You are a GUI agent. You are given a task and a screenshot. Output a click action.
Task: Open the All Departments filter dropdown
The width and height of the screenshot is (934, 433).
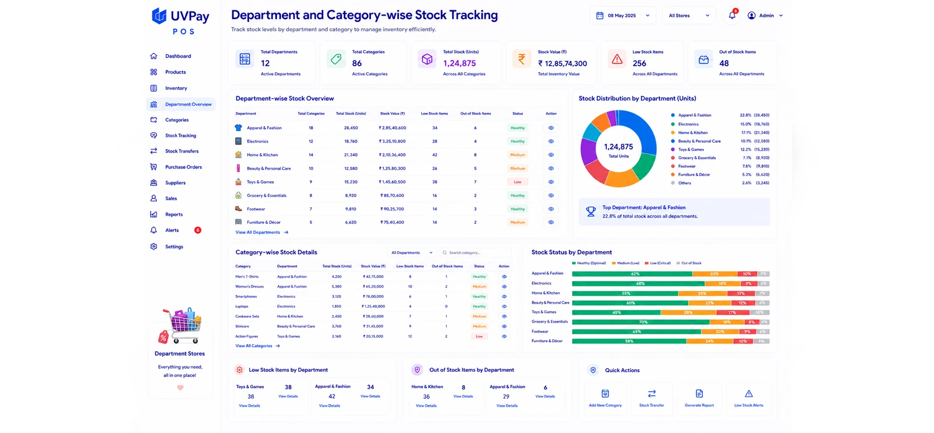click(412, 253)
